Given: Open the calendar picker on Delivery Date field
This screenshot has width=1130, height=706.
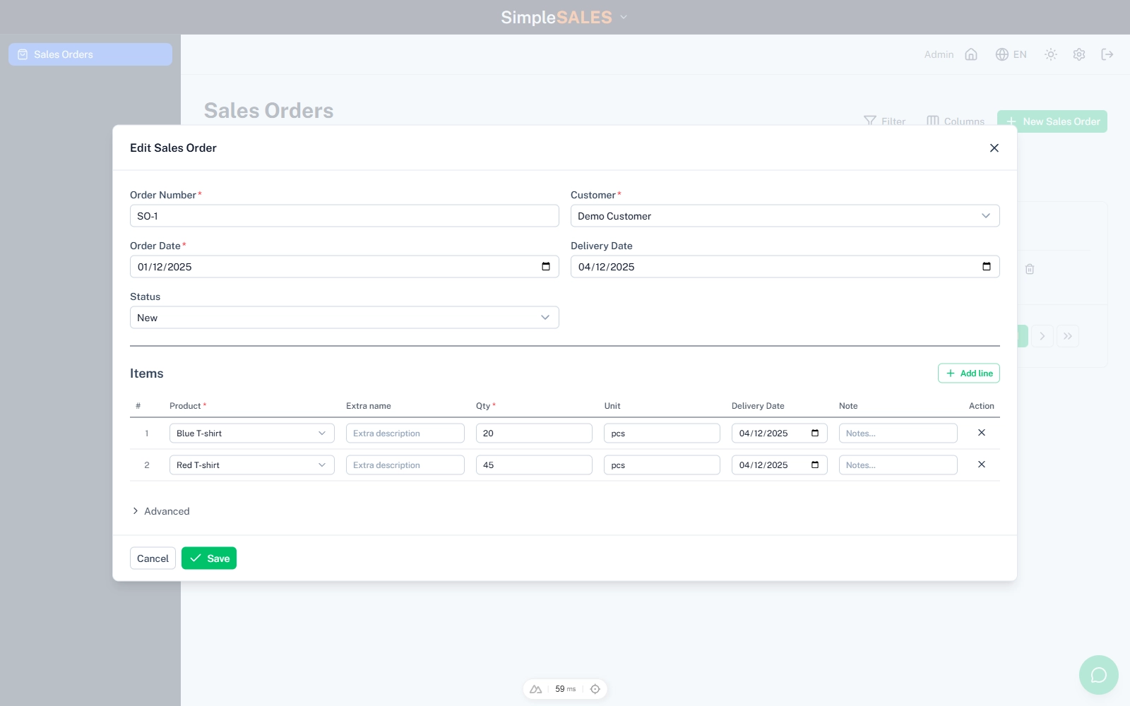Looking at the screenshot, I should (987, 267).
